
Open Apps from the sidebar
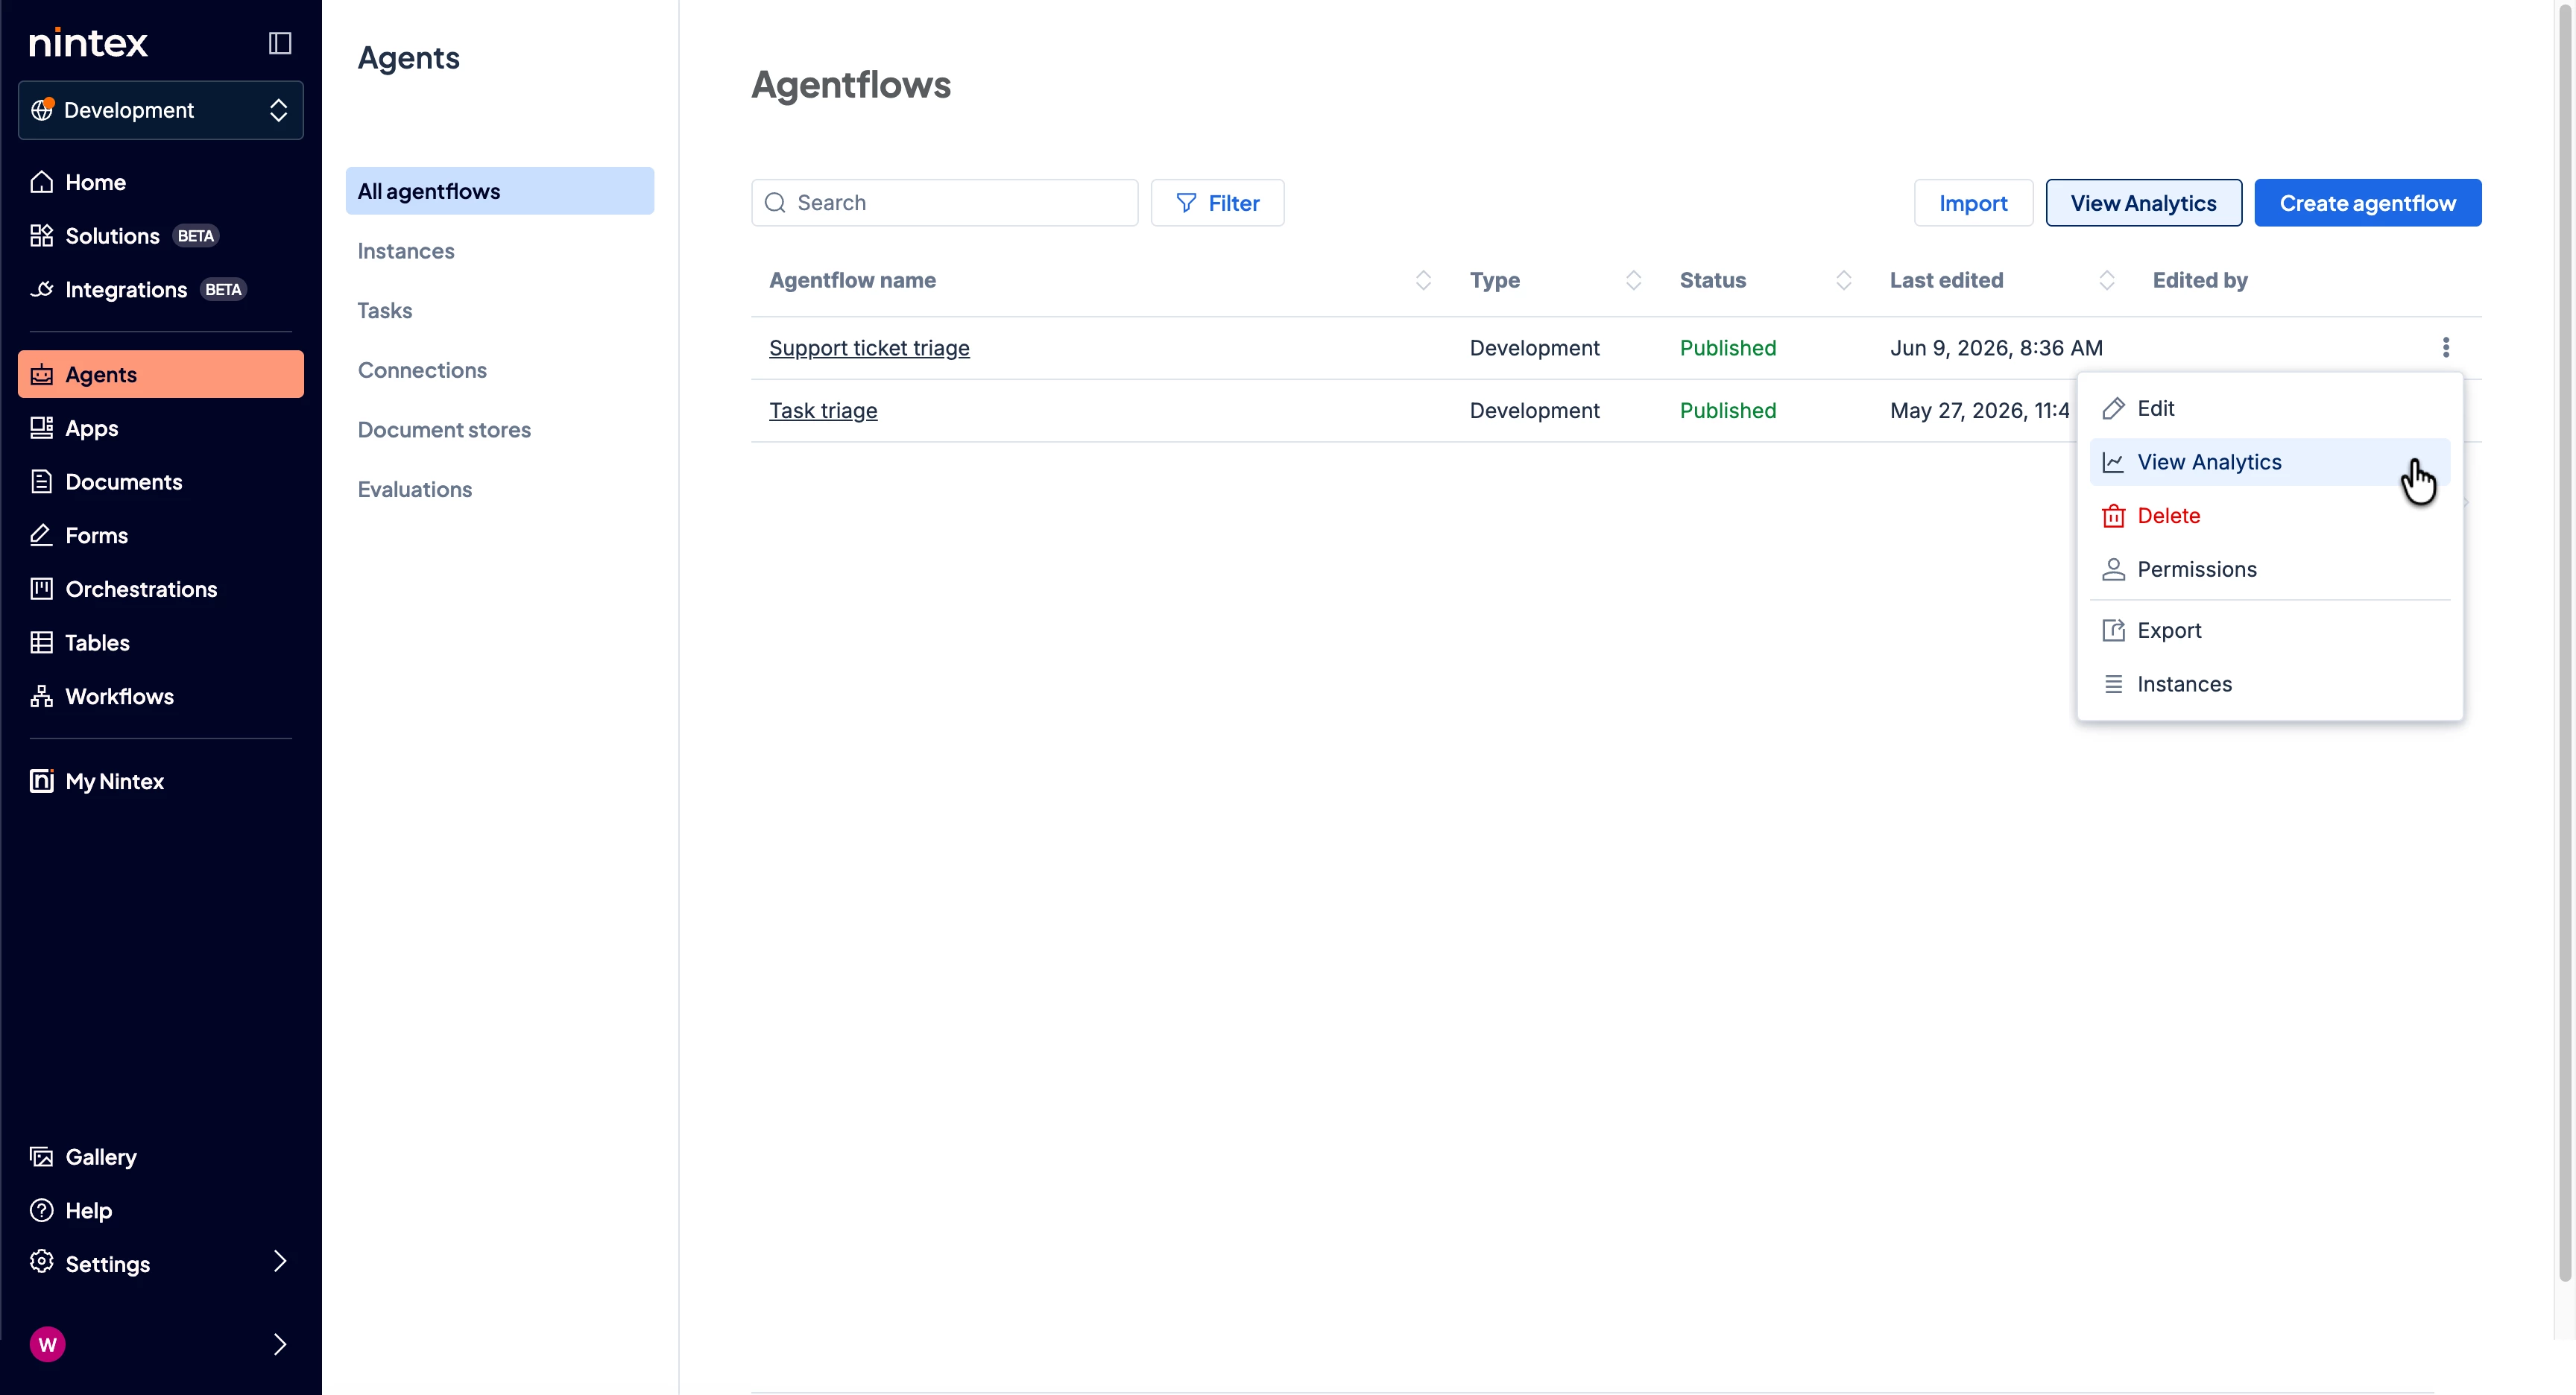click(160, 428)
